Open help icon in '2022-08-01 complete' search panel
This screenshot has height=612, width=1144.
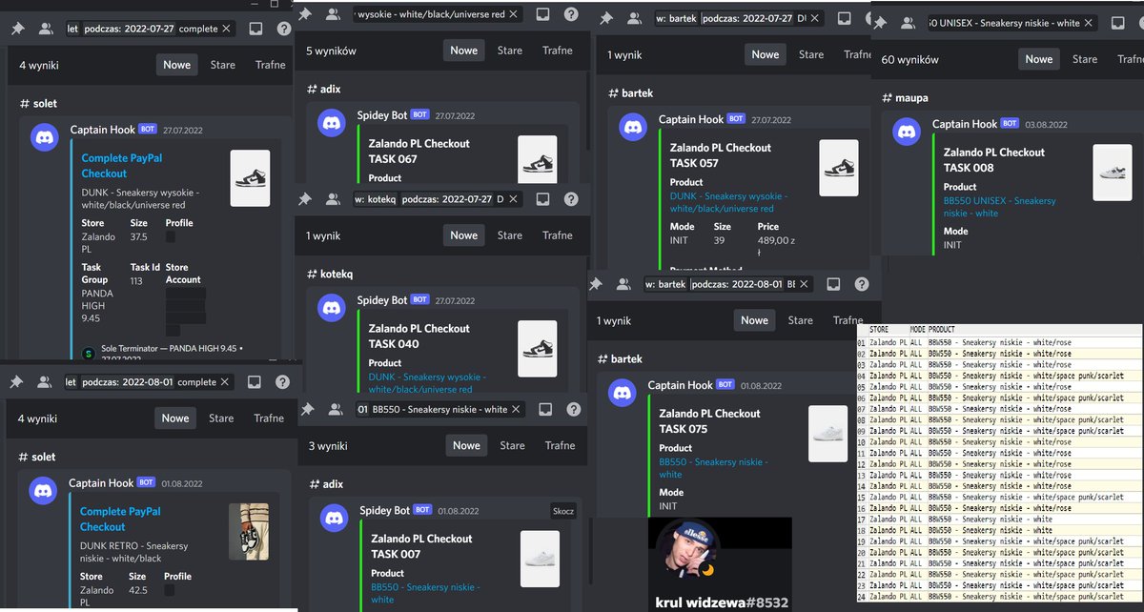pyautogui.click(x=282, y=381)
